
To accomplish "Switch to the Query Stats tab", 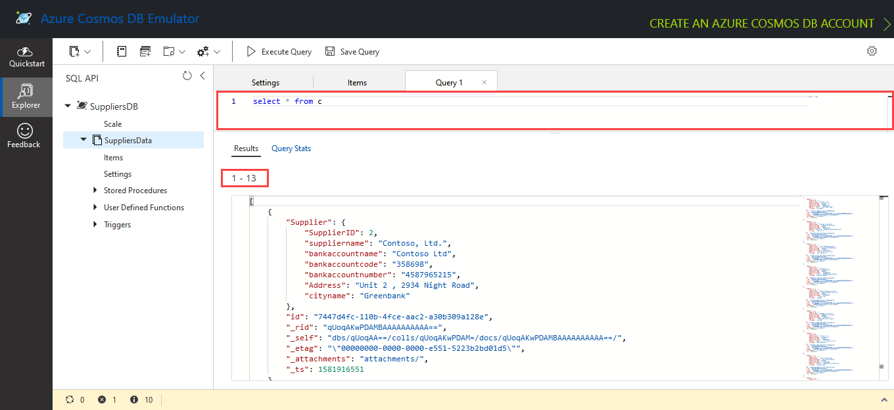I will (291, 148).
